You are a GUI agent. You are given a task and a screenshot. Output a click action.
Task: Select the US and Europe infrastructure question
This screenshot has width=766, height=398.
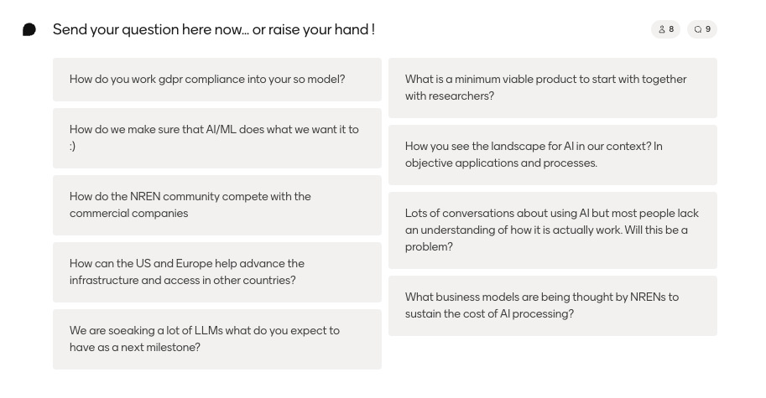point(216,272)
